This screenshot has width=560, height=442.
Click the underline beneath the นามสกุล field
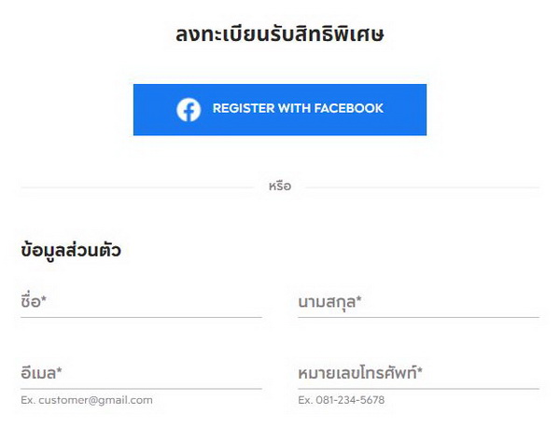418,317
